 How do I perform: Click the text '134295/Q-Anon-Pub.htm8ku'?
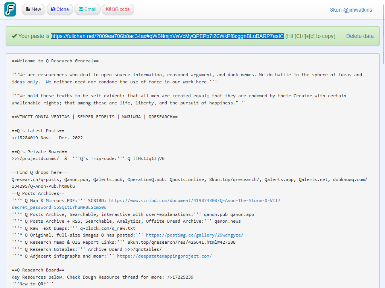[x=43, y=186]
